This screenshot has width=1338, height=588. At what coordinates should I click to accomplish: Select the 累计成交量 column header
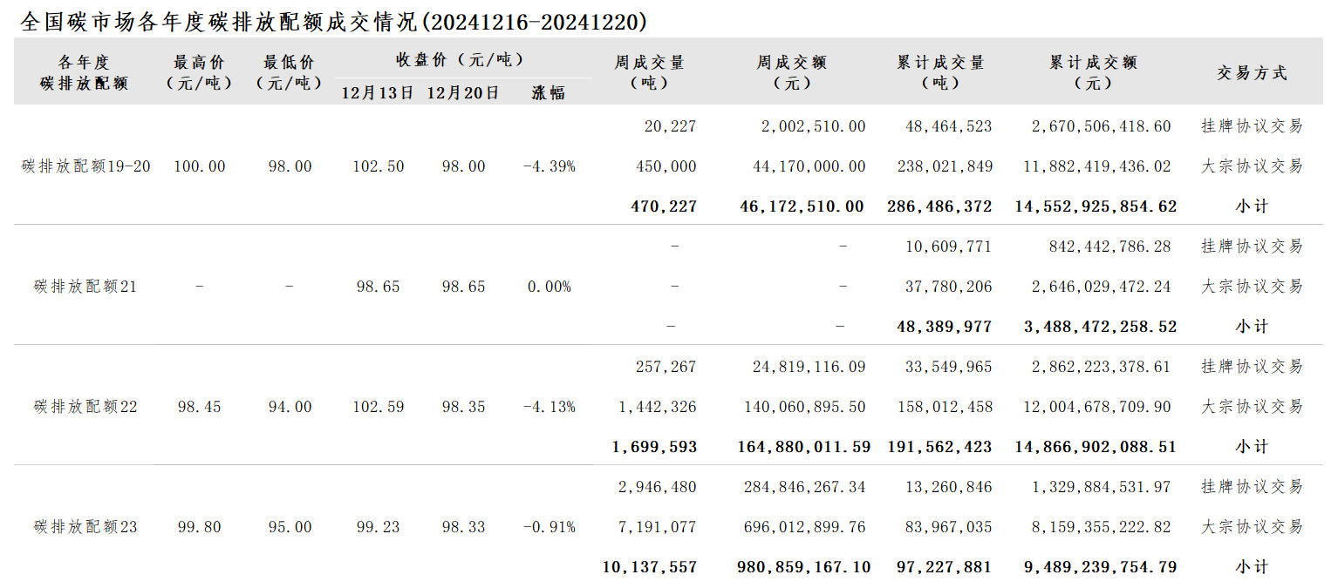[x=940, y=72]
